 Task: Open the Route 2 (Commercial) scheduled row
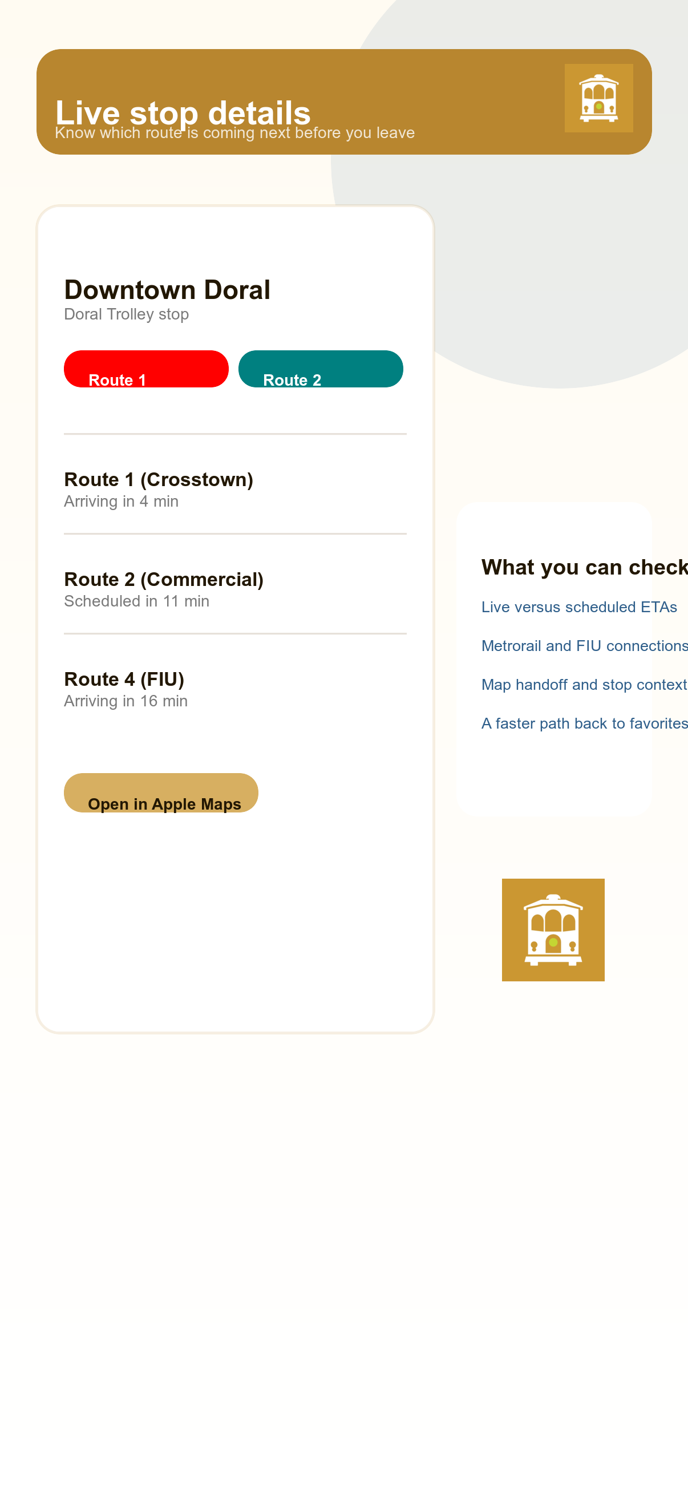tap(235, 589)
